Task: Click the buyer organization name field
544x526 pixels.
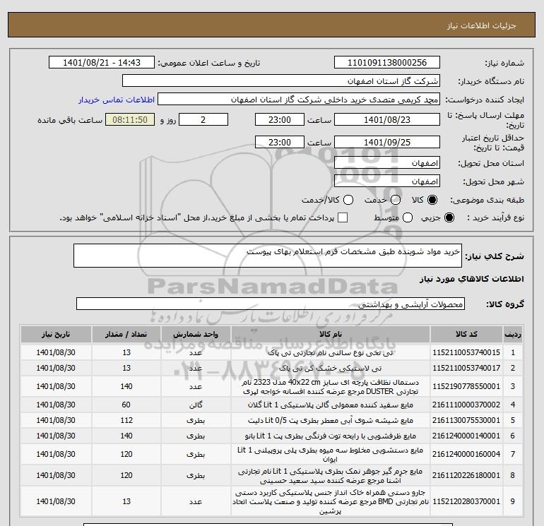Action: click(x=281, y=80)
